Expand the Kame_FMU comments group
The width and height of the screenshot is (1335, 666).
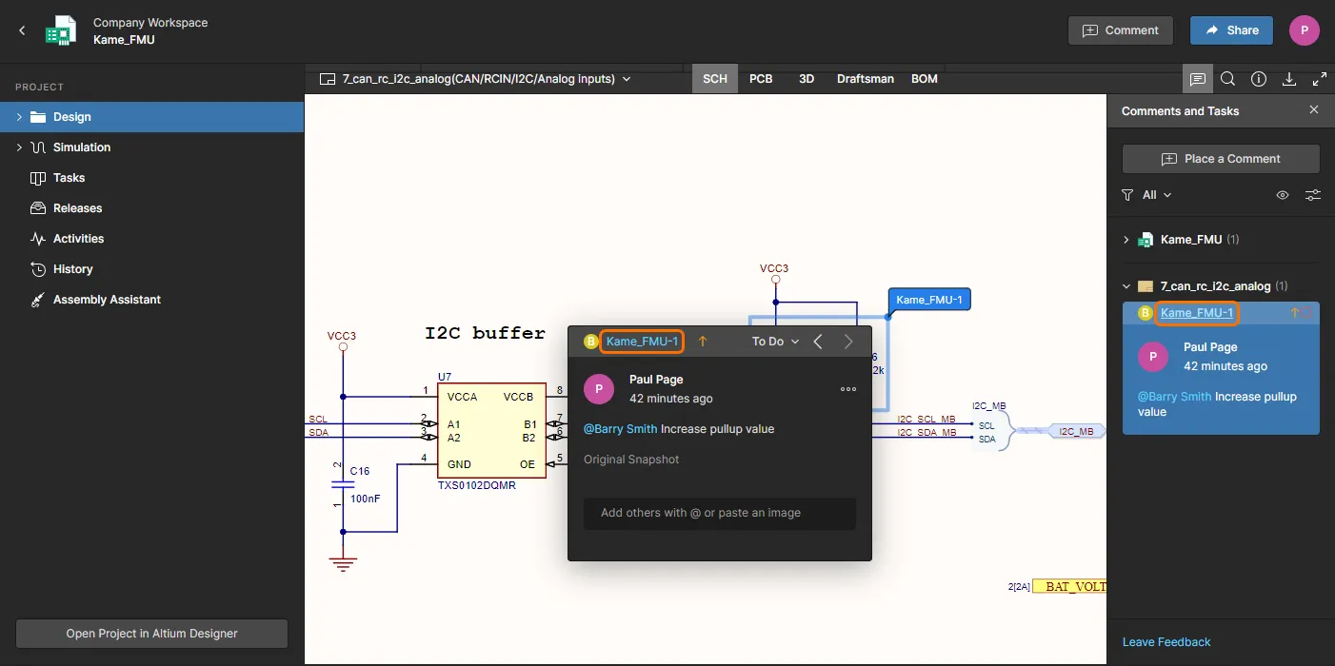1126,240
